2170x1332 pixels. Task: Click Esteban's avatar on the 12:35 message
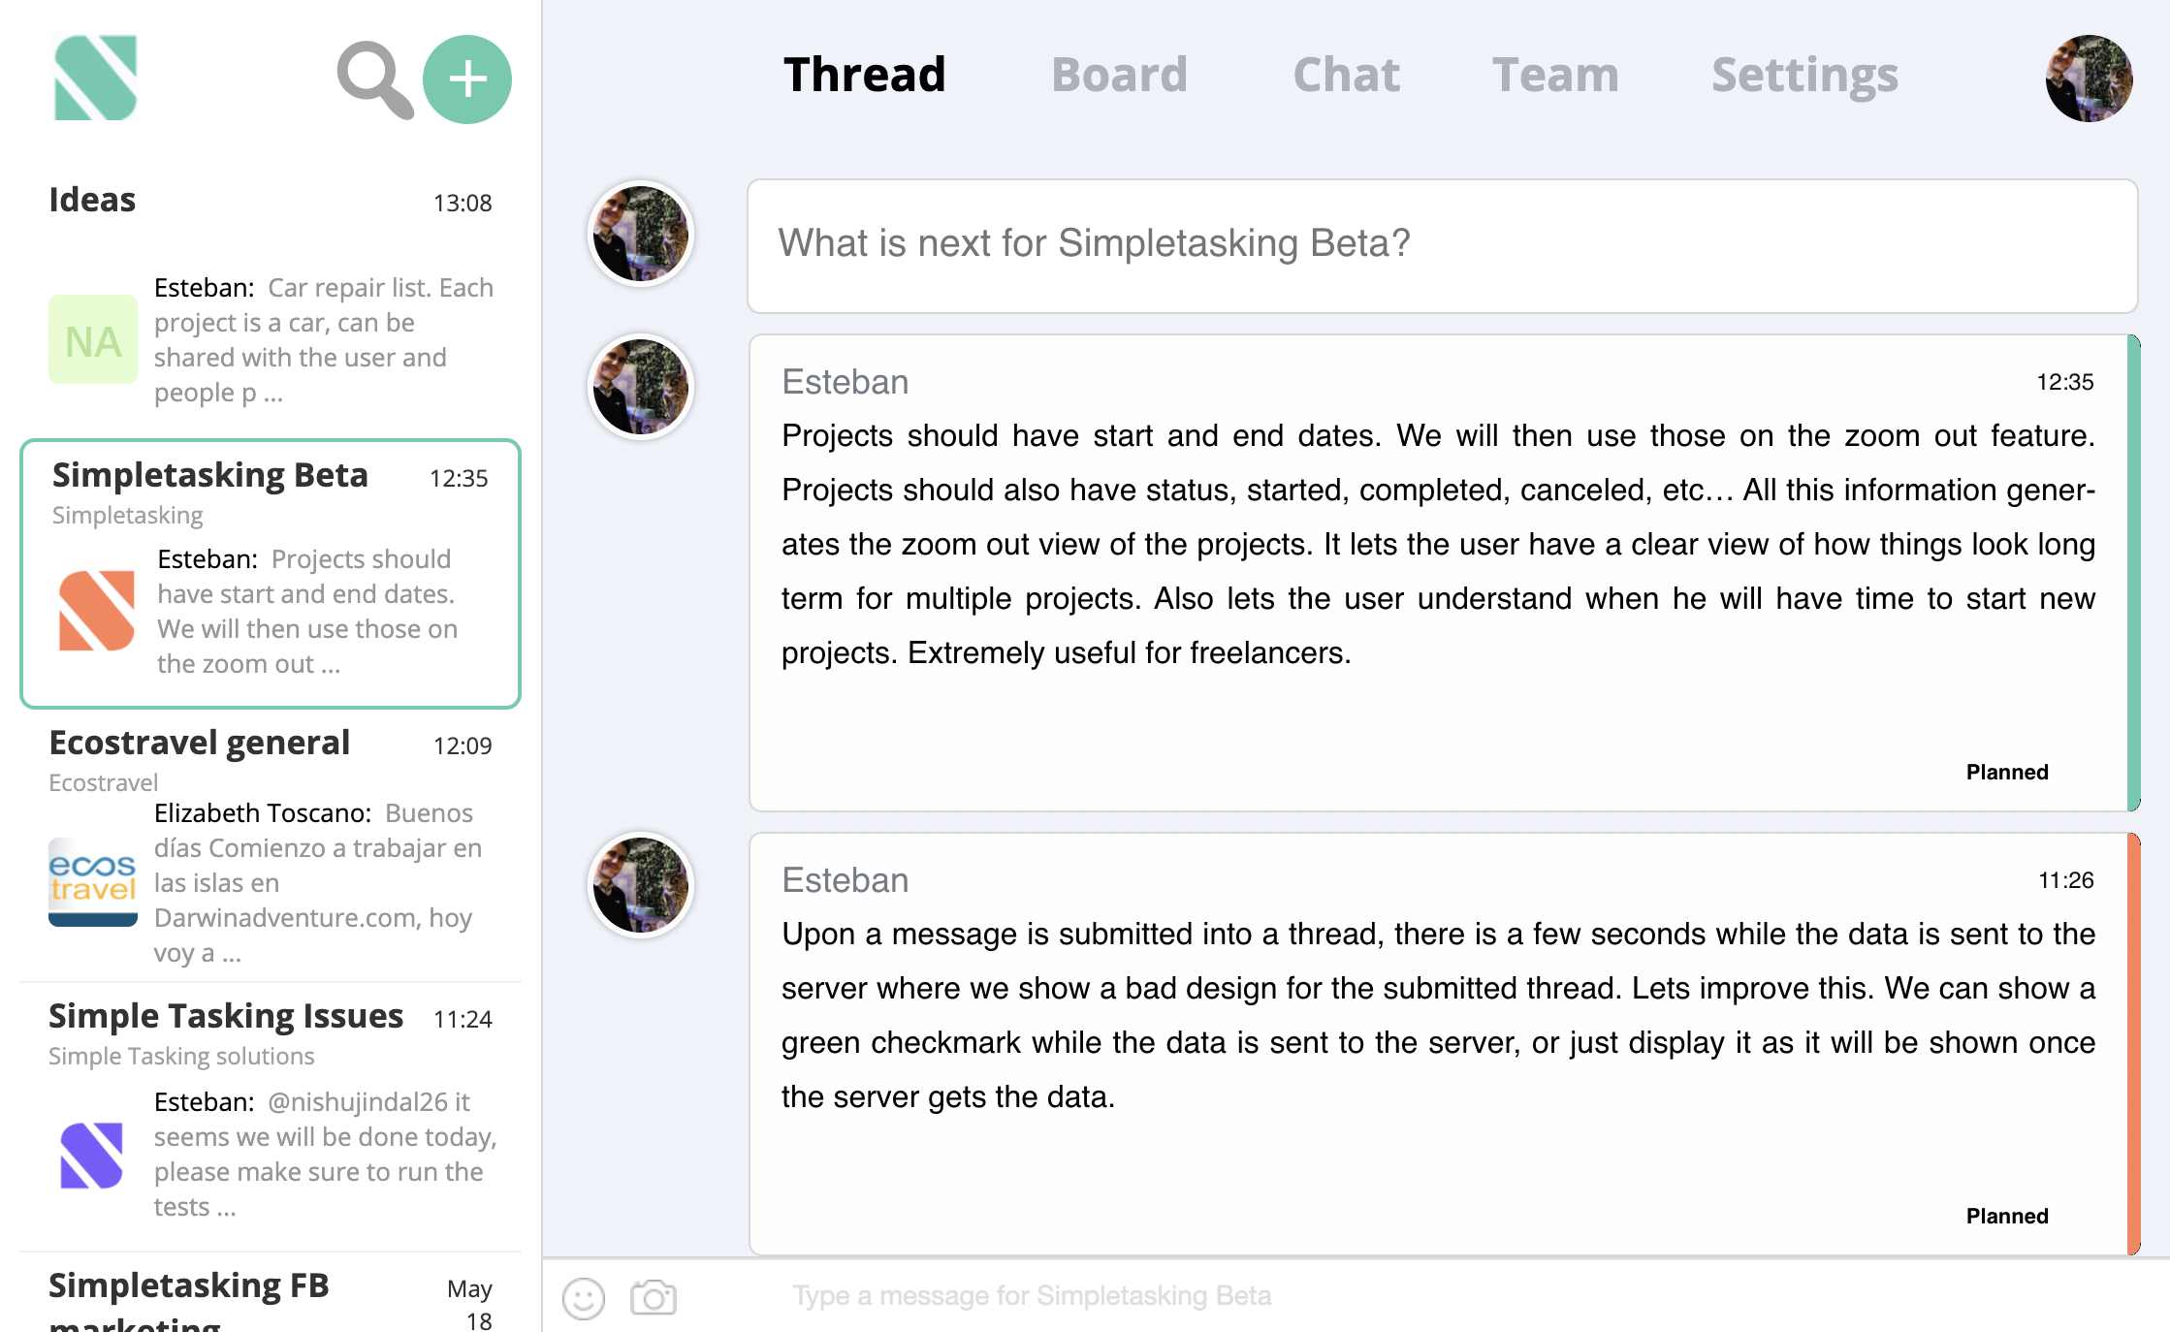[641, 387]
